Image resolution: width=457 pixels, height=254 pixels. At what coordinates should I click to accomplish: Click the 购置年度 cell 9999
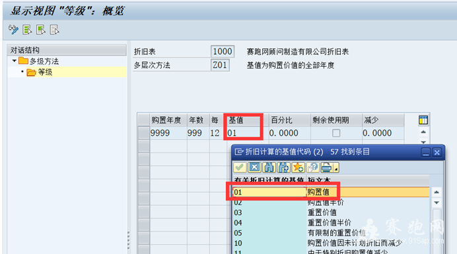[x=168, y=133]
